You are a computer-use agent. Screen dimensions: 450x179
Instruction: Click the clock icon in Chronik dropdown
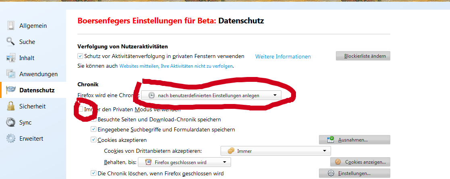[152, 96]
